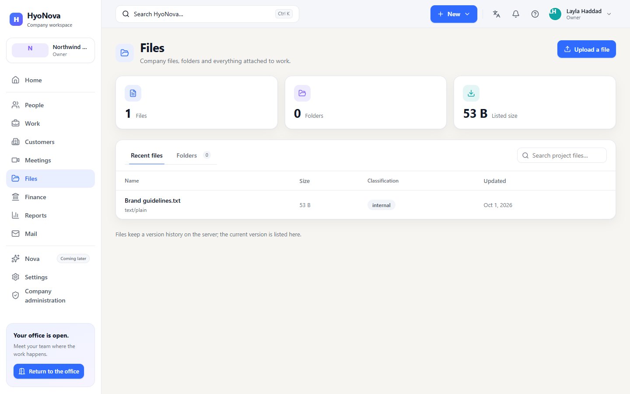This screenshot has height=394, width=630.
Task: Click the Meetings camera icon in sidebar
Action: (16, 160)
